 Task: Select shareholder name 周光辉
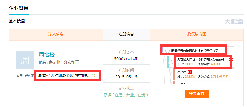tap(182, 72)
